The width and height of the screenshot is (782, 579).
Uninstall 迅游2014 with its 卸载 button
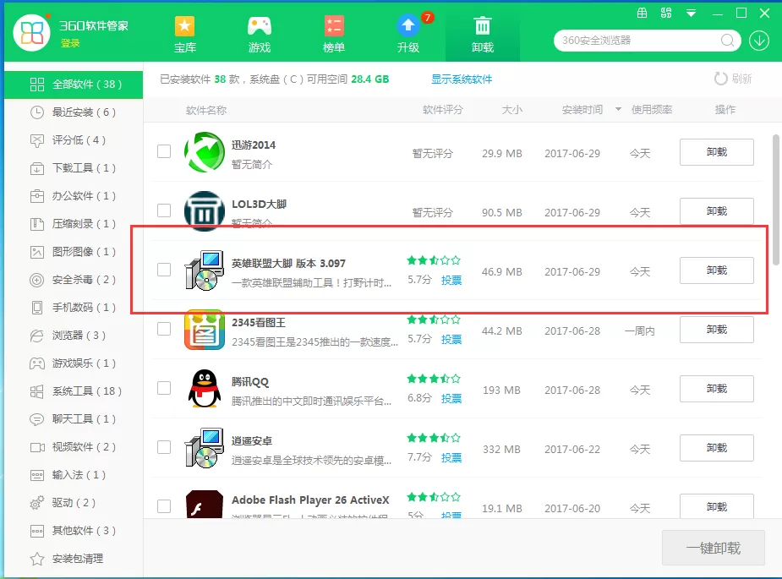(x=717, y=152)
